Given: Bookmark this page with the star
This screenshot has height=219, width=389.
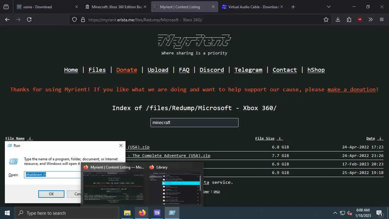Looking at the screenshot, I should point(326,19).
